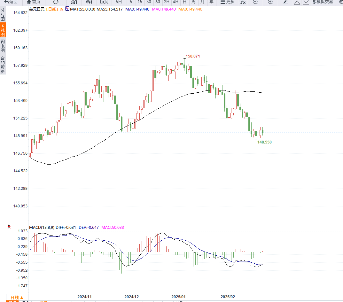
Task: Select the 30-minute period
Action: (x=149, y=2)
